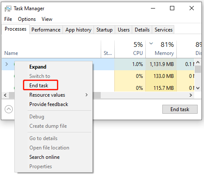204x175 pixels.
Task: Select the Processes tab
Action: (15, 29)
